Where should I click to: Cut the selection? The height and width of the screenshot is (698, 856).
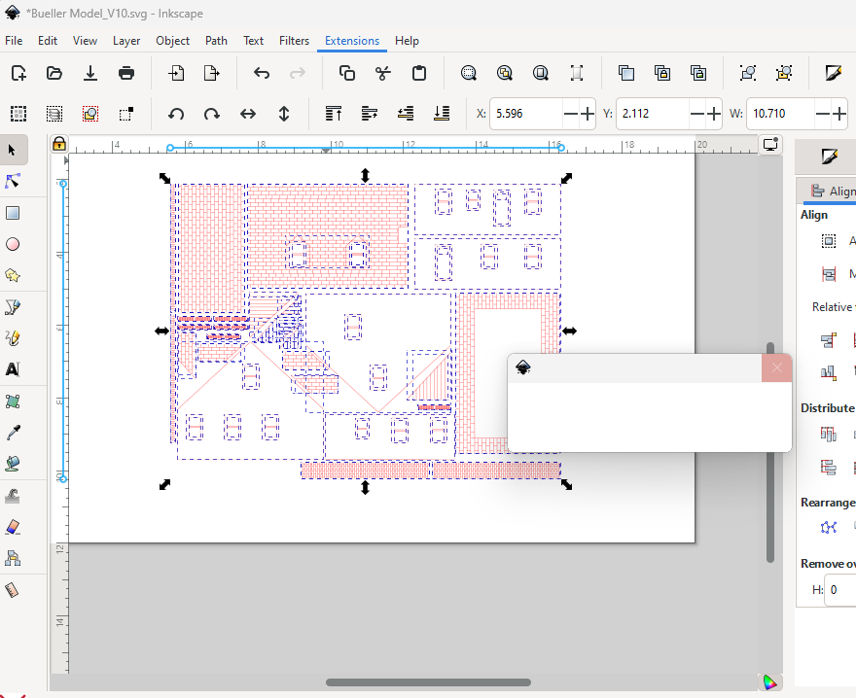click(x=383, y=73)
